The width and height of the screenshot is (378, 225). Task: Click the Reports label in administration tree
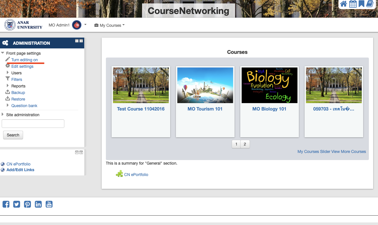pos(18,86)
